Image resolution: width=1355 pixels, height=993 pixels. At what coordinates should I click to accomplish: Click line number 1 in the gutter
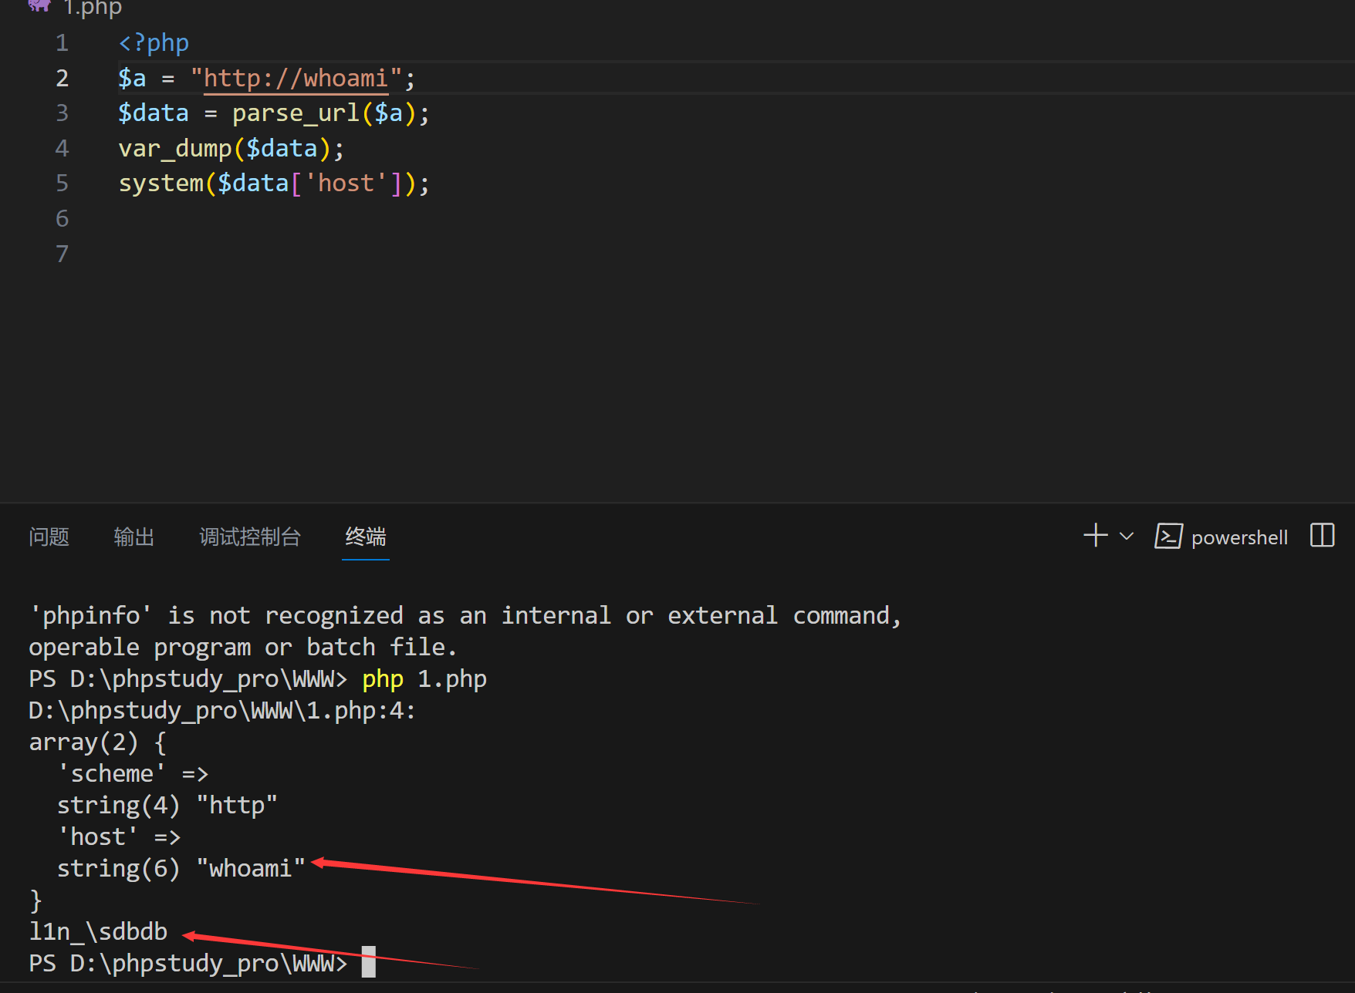(63, 43)
